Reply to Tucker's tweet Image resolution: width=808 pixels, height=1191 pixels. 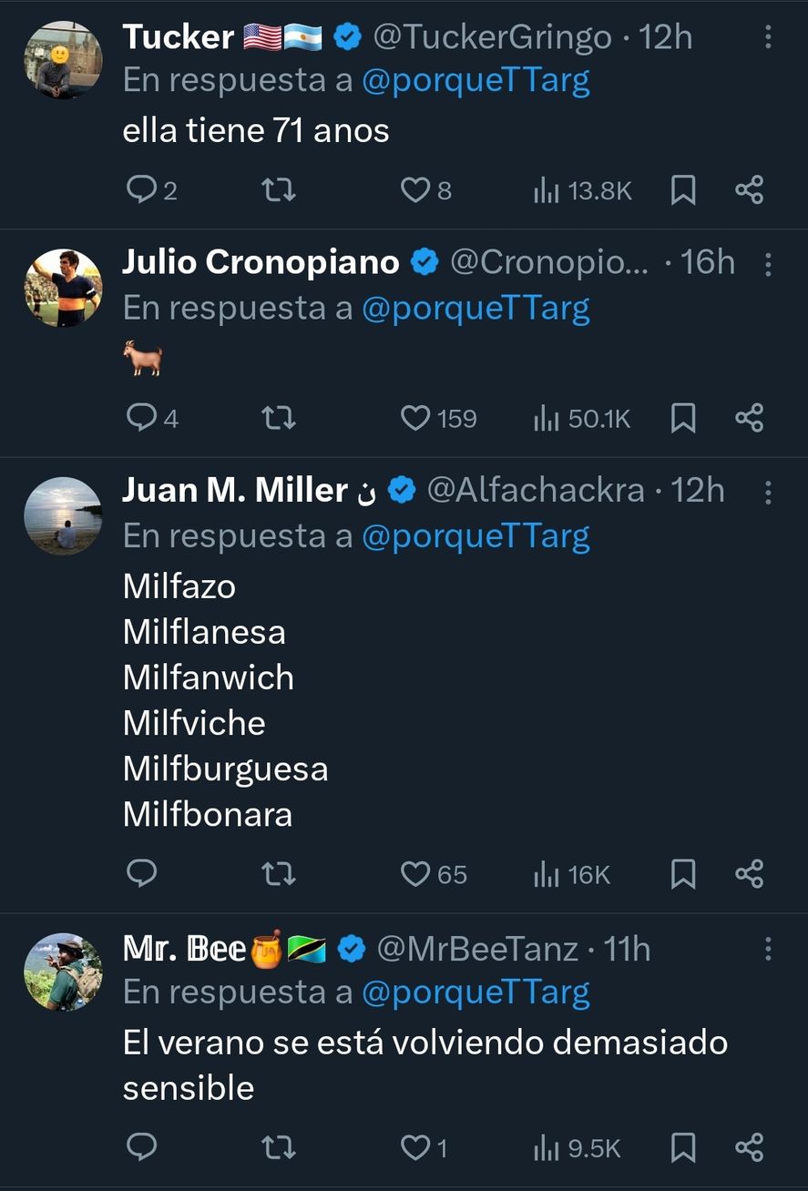pyautogui.click(x=142, y=189)
